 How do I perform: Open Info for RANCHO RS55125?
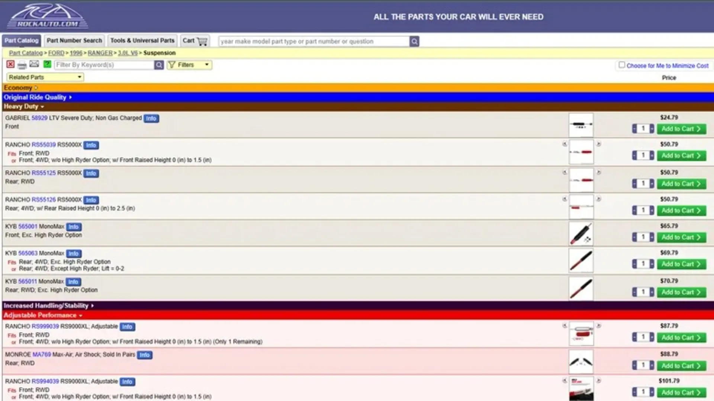pos(91,173)
